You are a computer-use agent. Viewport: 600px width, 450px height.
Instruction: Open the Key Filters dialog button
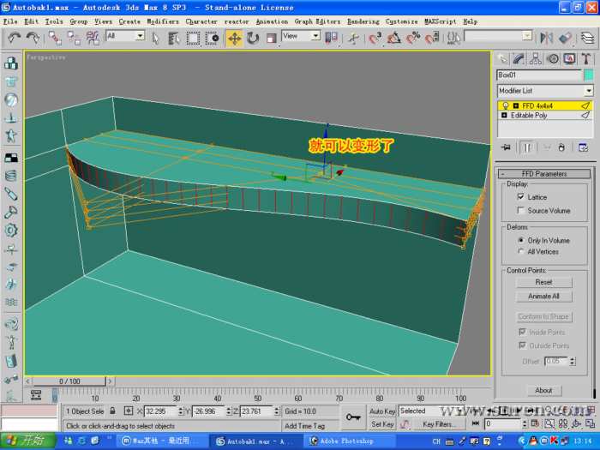coord(439,424)
